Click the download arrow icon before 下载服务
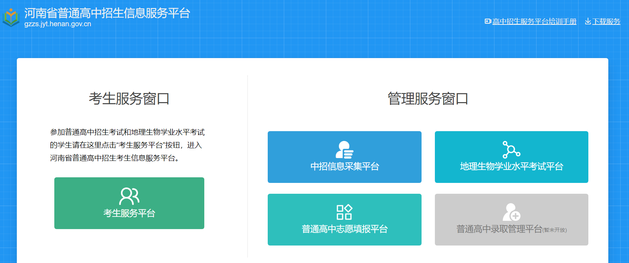This screenshot has height=263, width=629. (588, 21)
